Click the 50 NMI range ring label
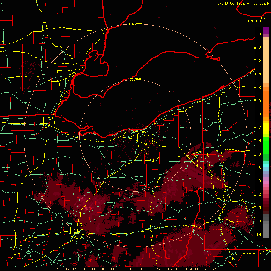The image size is (271, 271). [x=135, y=79]
